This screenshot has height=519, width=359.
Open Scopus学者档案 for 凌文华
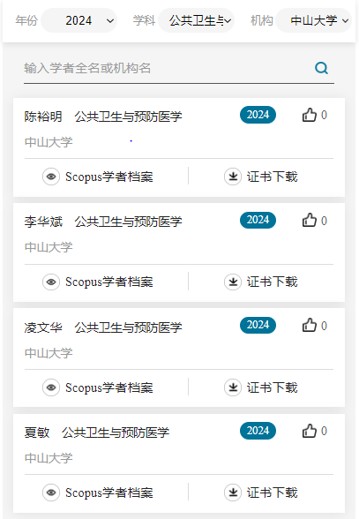[109, 387]
